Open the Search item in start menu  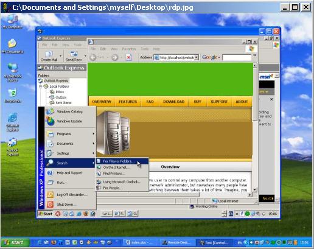(x=70, y=163)
